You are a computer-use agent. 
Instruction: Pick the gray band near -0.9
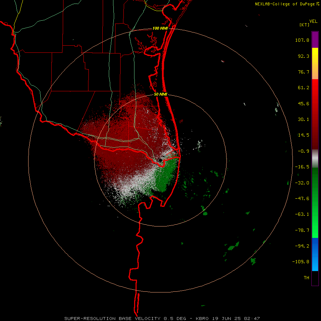click(315, 158)
